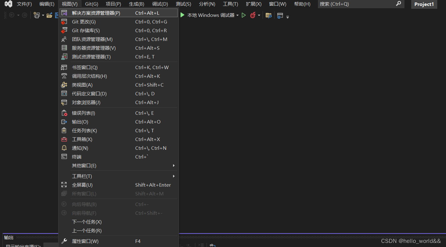Screen dimensions: 446x247
Task: Click the Project1 solution name label
Action: click(424, 4)
